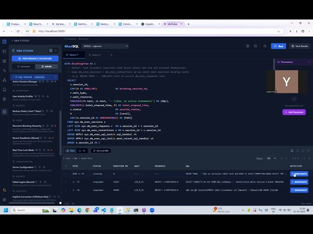Click Ask Lead DBA button
313x234 pixels.
[101, 151]
